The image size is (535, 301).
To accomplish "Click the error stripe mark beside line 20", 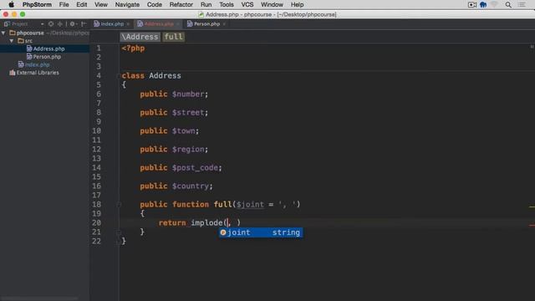I will coord(532,225).
